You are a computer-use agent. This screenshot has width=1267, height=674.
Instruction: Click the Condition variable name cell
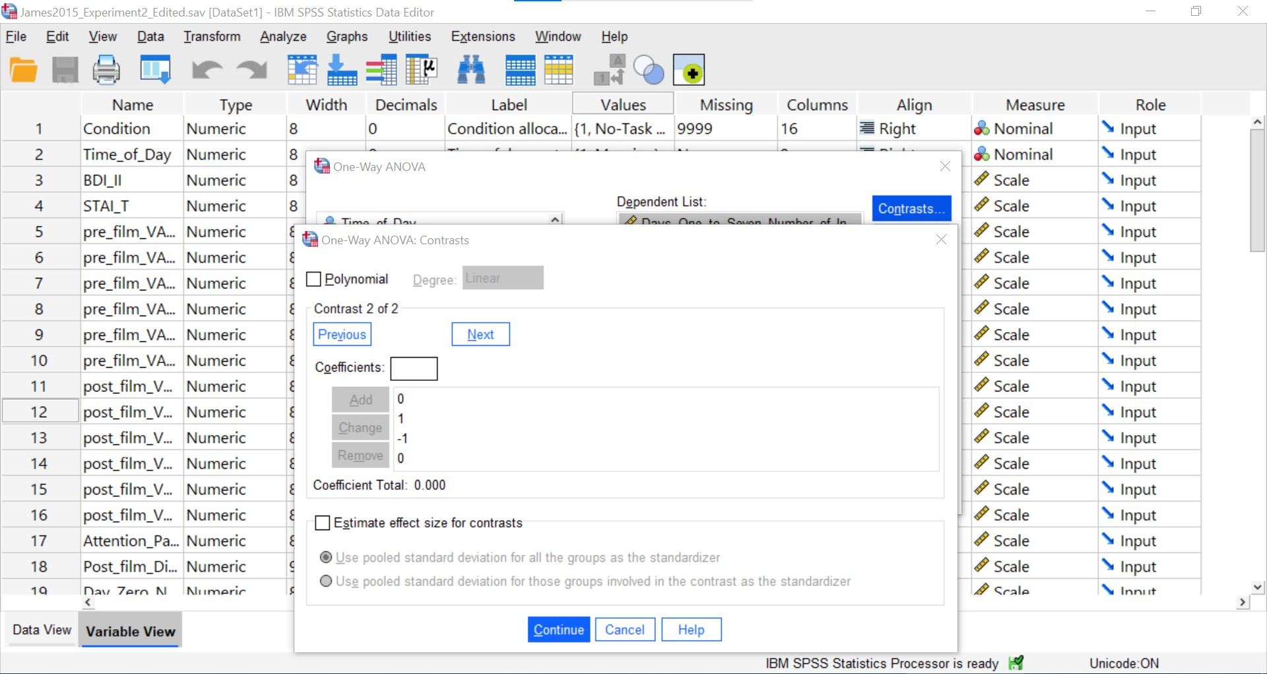coord(131,128)
